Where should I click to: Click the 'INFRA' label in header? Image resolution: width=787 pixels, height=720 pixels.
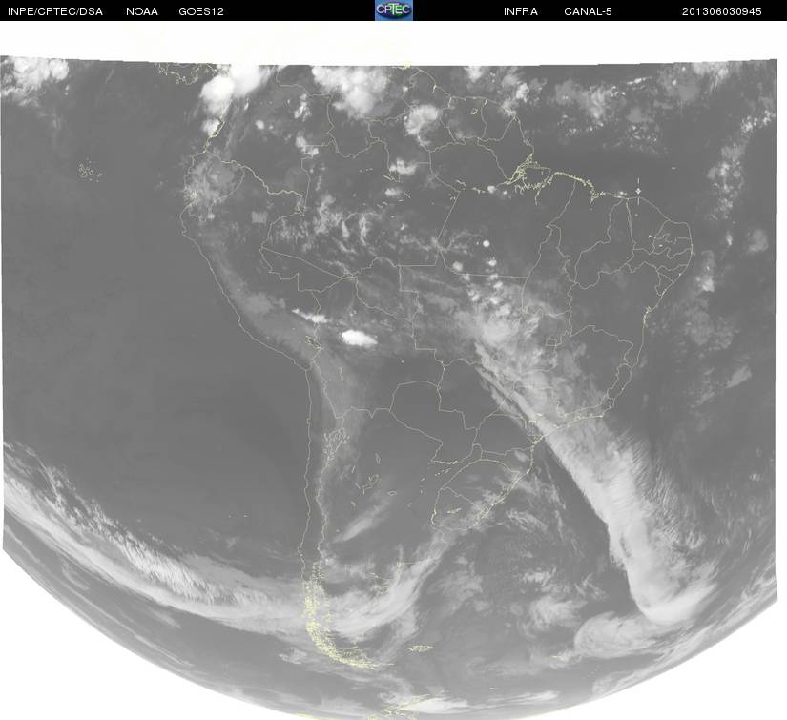(521, 11)
